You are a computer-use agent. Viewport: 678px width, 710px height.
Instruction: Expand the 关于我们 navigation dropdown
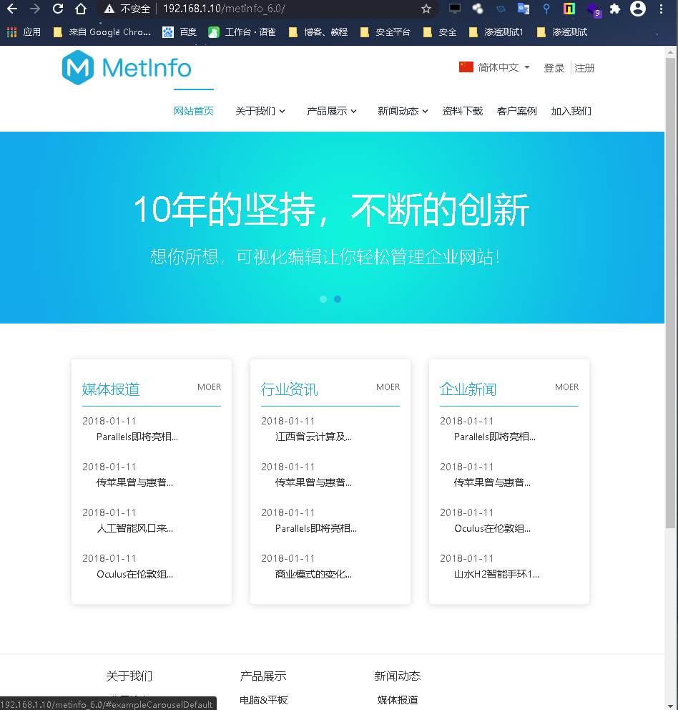[260, 111]
